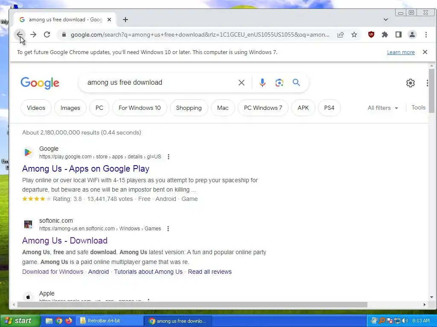437x327 pixels.
Task: Open more options for Google Play result
Action: (168, 157)
